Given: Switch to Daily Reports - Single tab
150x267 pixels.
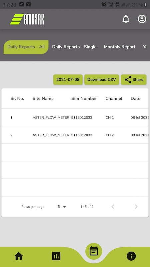Looking at the screenshot, I should click(74, 47).
